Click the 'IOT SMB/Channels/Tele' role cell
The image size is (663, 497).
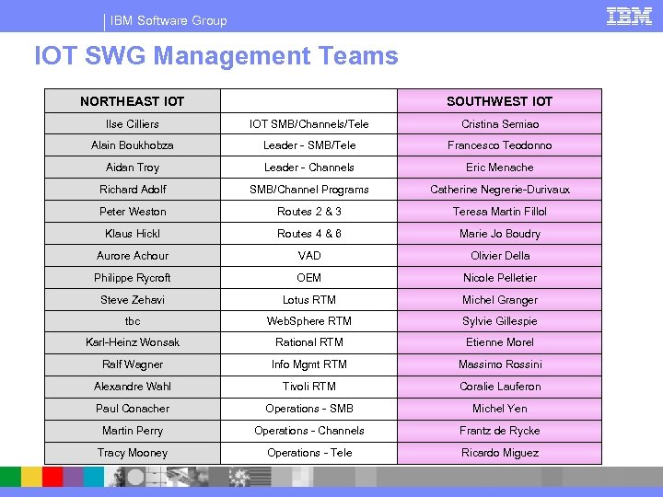pos(308,124)
